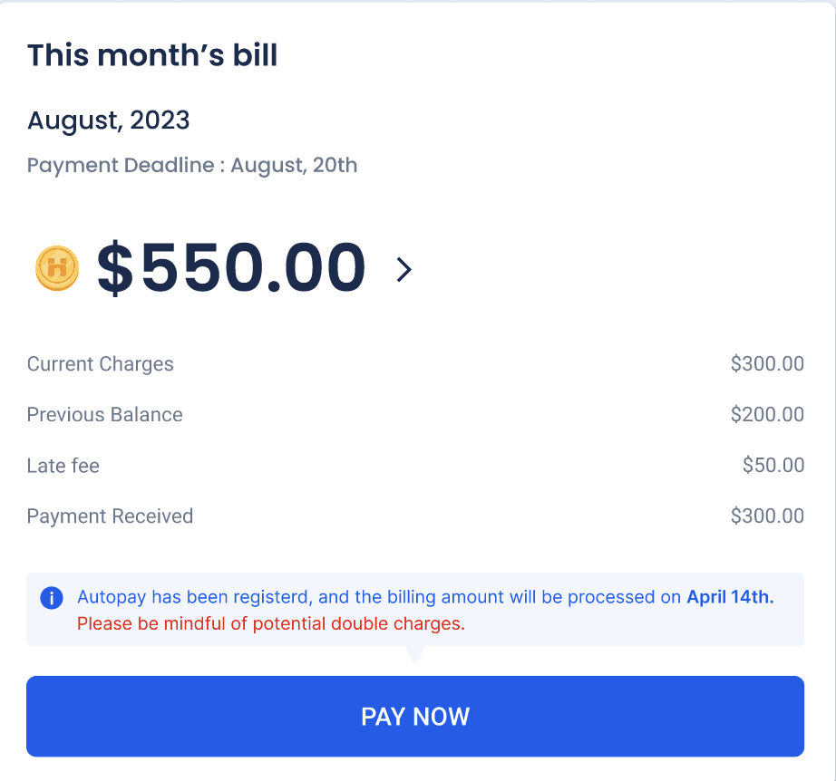The width and height of the screenshot is (836, 781).
Task: Click the blue info icon
Action: tap(52, 598)
